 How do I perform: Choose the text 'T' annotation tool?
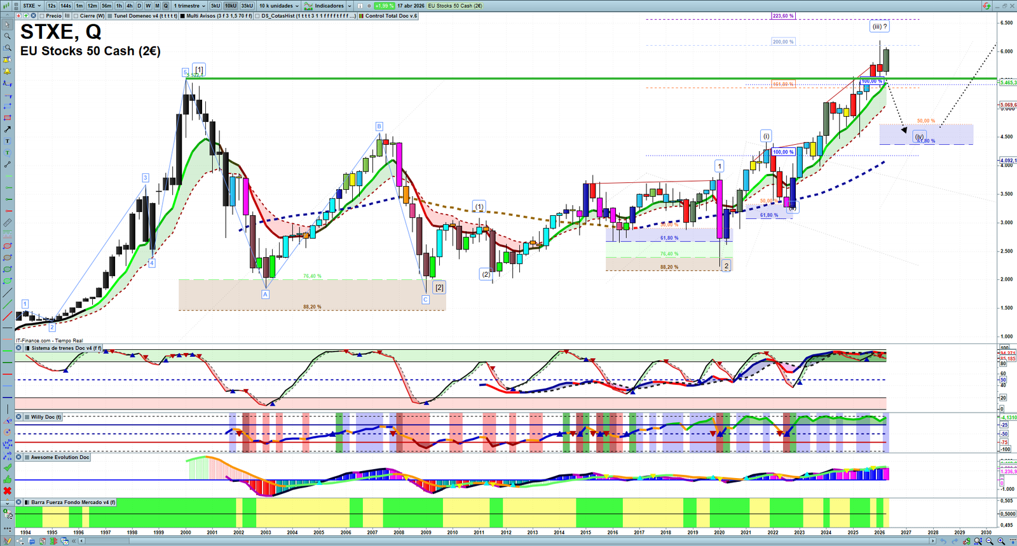click(x=8, y=141)
